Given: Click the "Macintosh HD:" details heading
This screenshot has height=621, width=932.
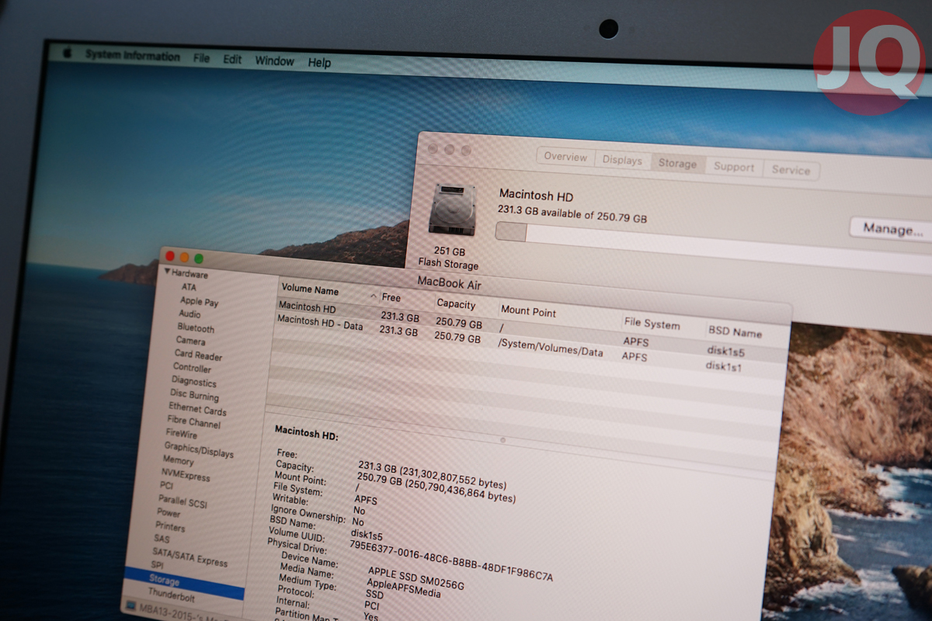Looking at the screenshot, I should [x=306, y=432].
